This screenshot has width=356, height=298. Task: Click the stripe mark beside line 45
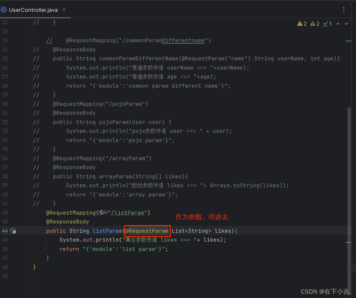348,242
